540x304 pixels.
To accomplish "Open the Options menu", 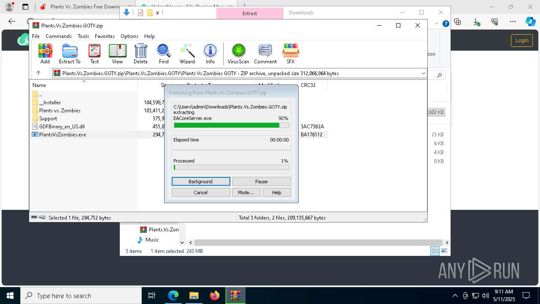I will (130, 36).
